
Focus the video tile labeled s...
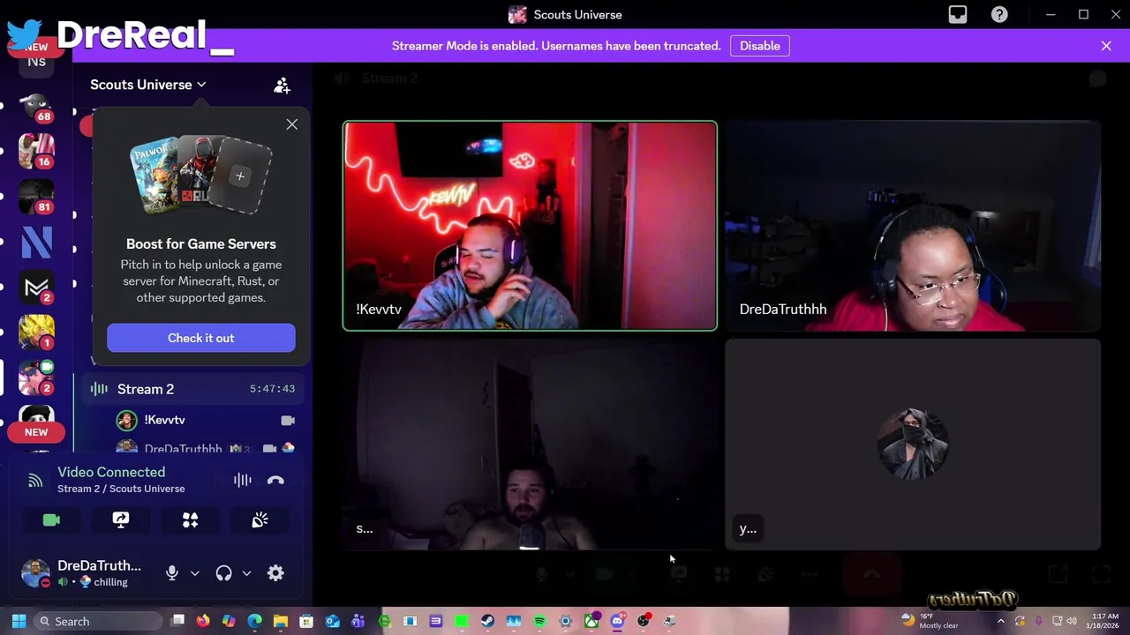point(530,444)
